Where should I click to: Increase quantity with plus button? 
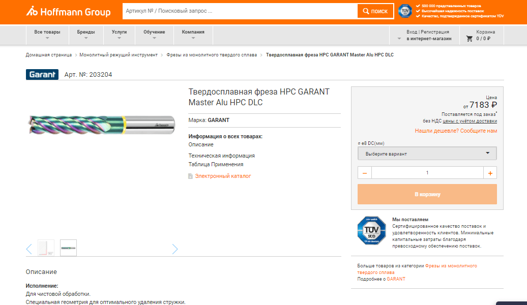tap(490, 173)
